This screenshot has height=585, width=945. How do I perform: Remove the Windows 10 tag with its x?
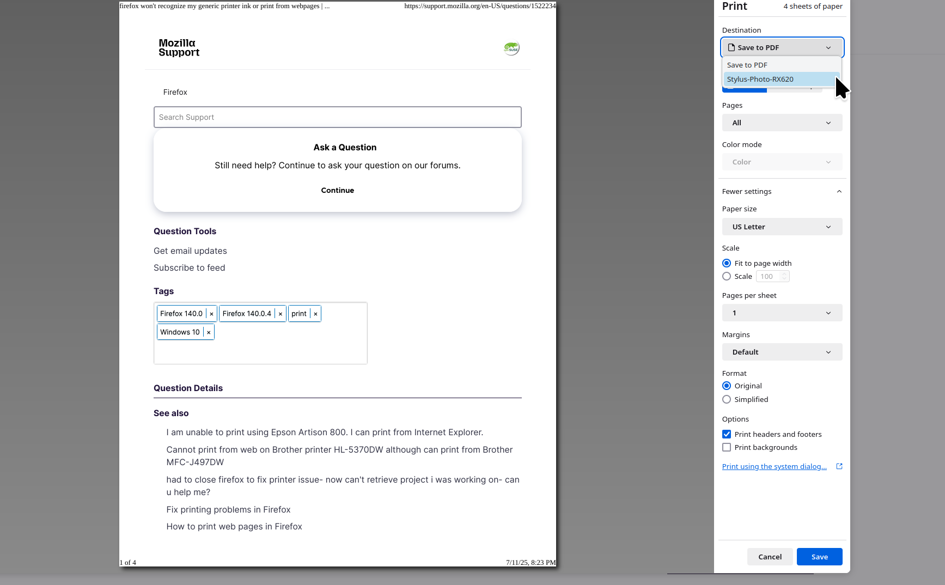(x=209, y=332)
